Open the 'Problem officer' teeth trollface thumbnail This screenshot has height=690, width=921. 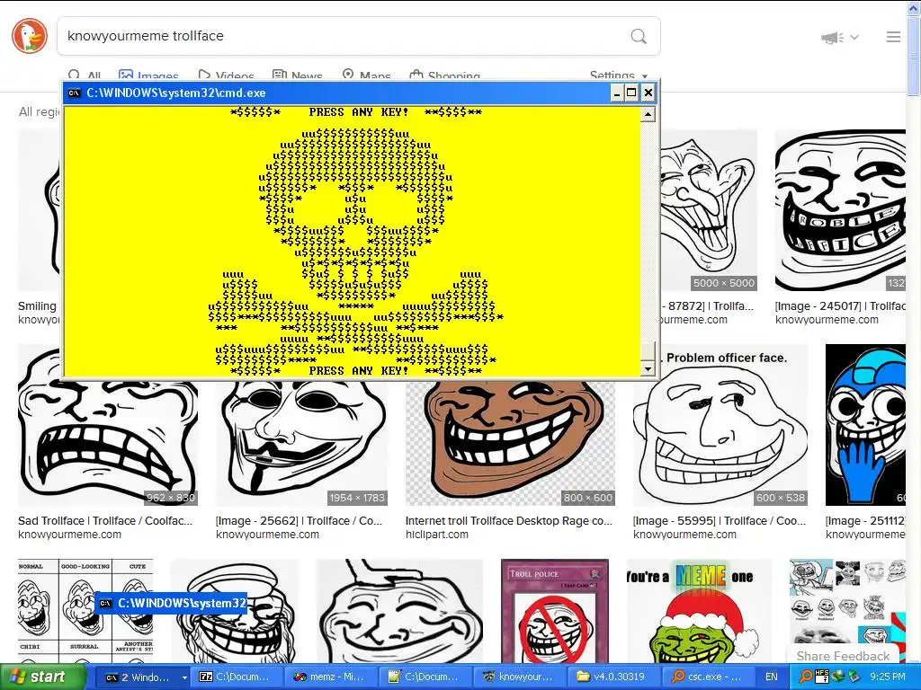pos(840,210)
